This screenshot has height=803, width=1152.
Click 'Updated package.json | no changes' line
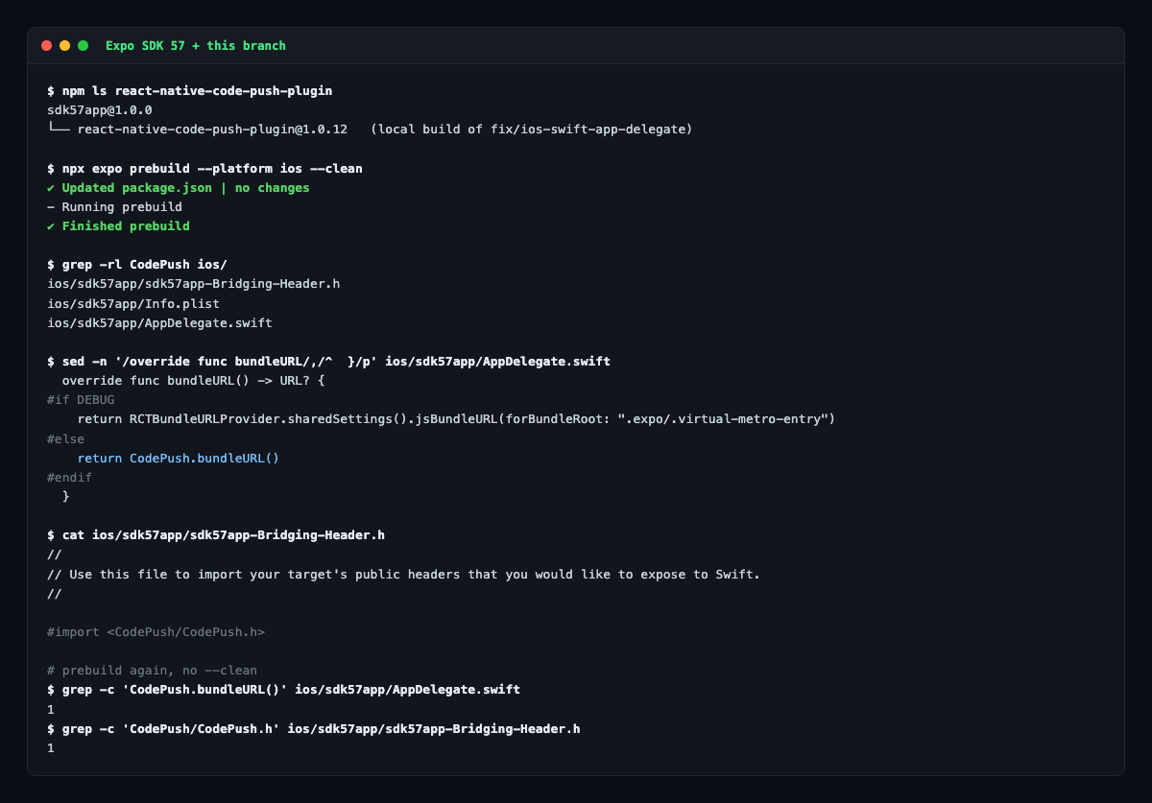click(179, 187)
